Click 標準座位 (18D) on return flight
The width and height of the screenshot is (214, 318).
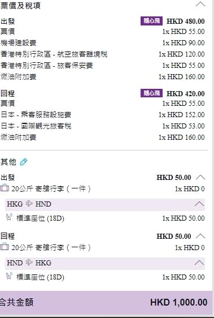(x=40, y=277)
